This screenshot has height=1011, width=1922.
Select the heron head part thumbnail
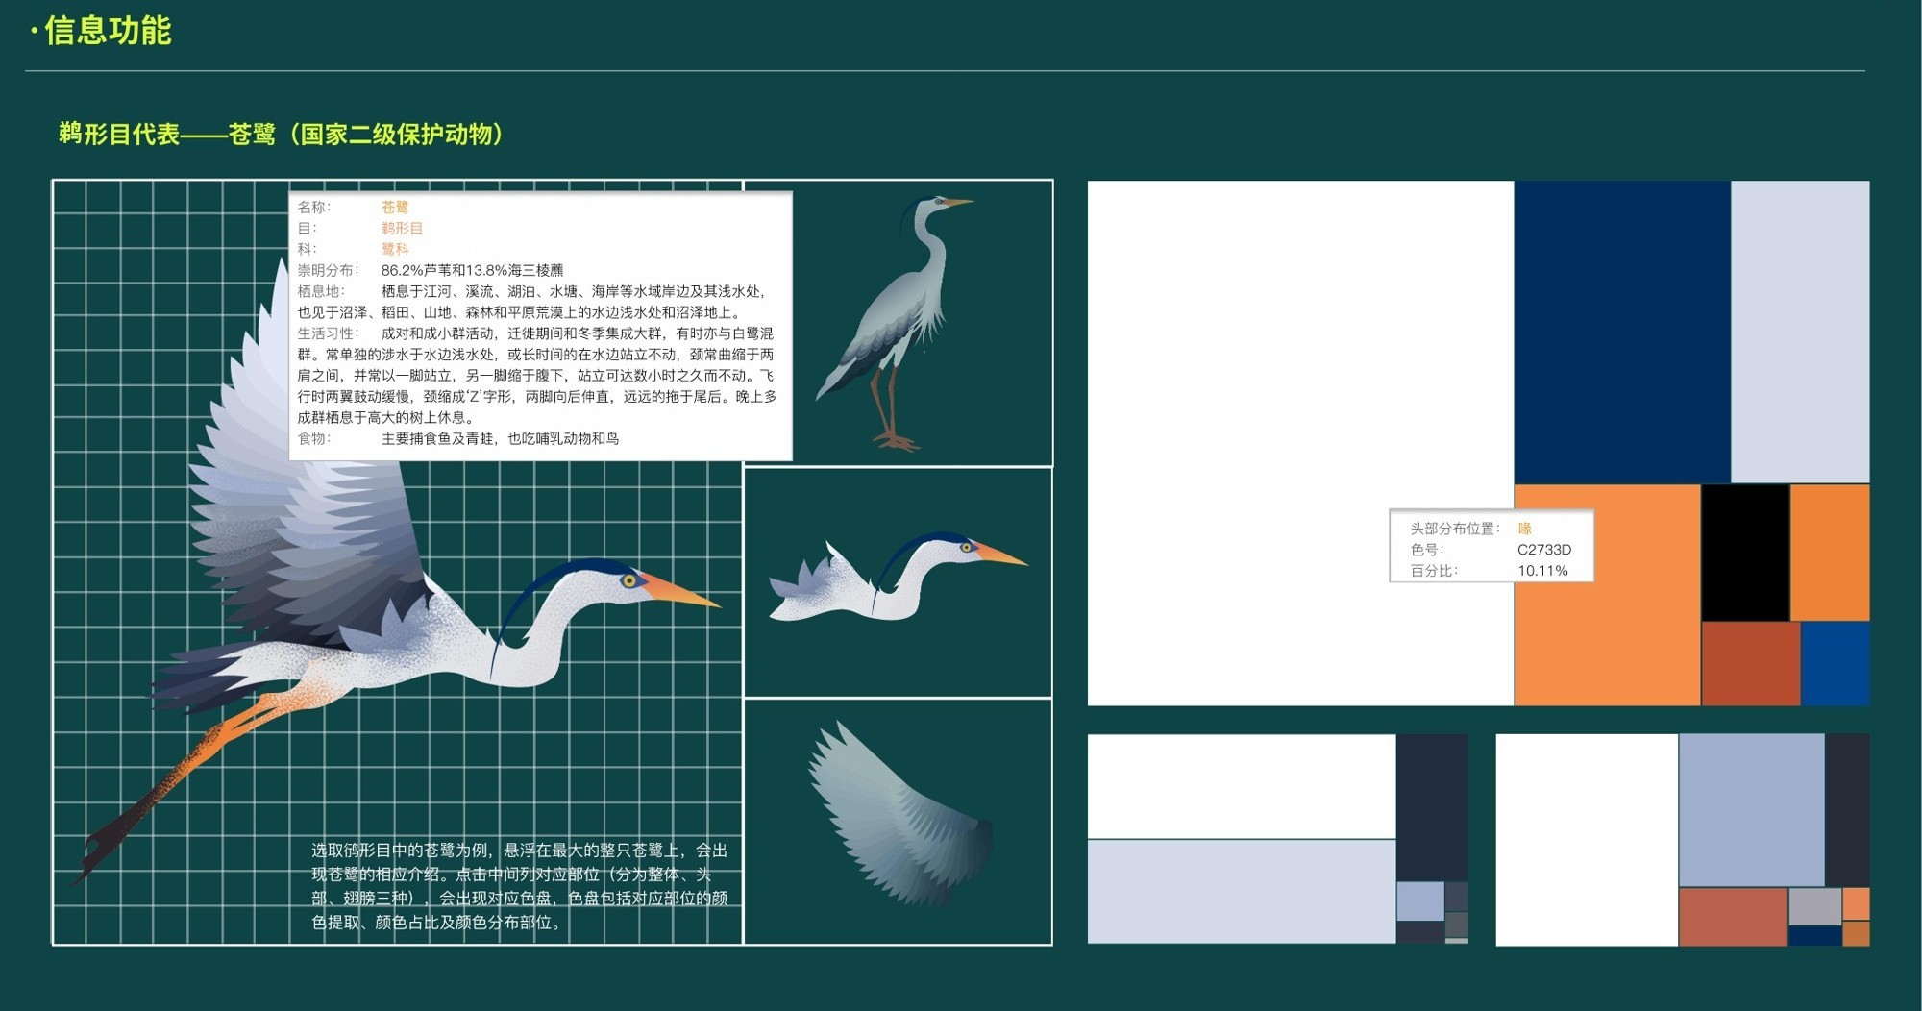click(898, 581)
